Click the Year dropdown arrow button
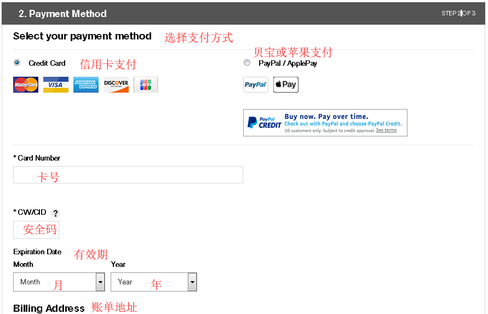This screenshot has width=488, height=314. (192, 282)
